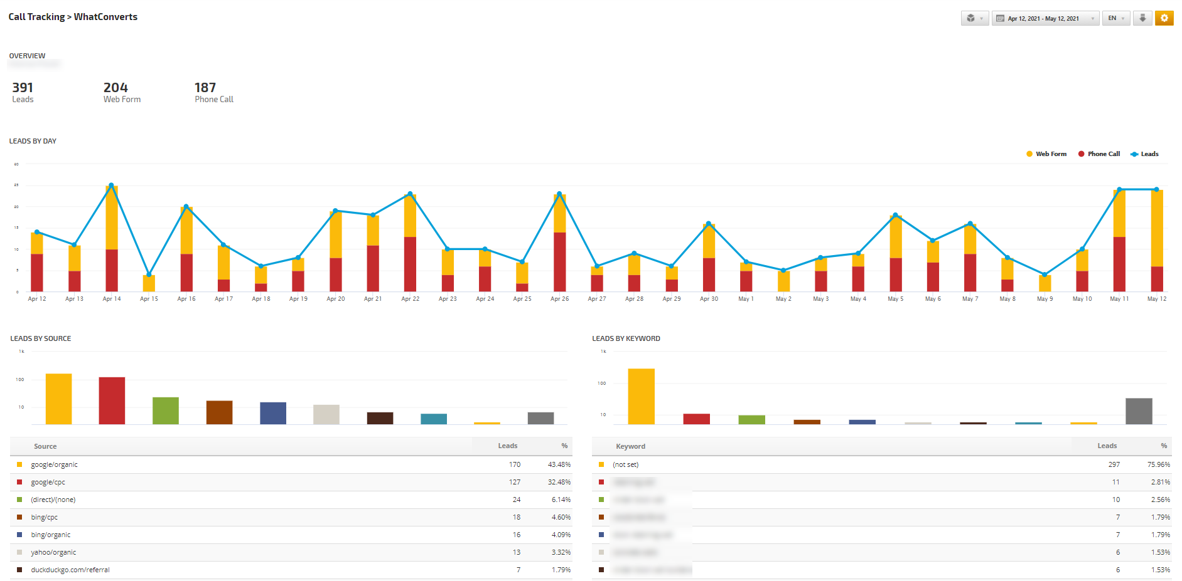Image resolution: width=1182 pixels, height=581 pixels.
Task: Open the EN language dropdown
Action: coord(1115,18)
